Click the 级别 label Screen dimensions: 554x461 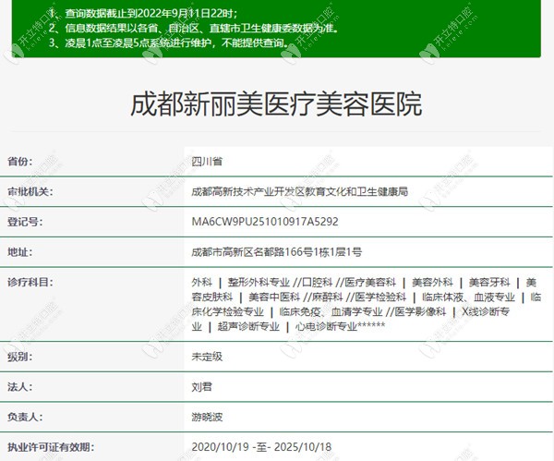coord(19,357)
